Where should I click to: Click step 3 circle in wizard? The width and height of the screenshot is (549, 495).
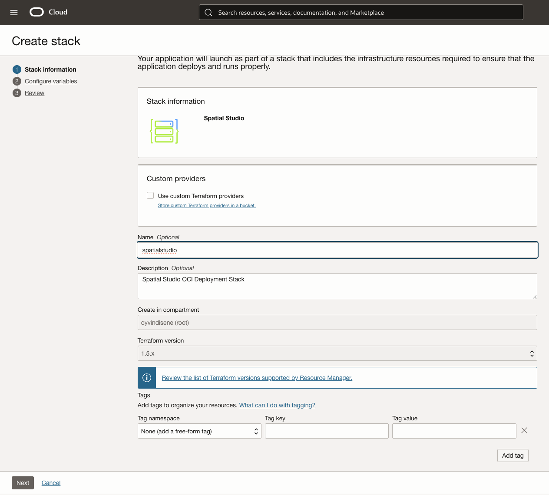pos(17,93)
